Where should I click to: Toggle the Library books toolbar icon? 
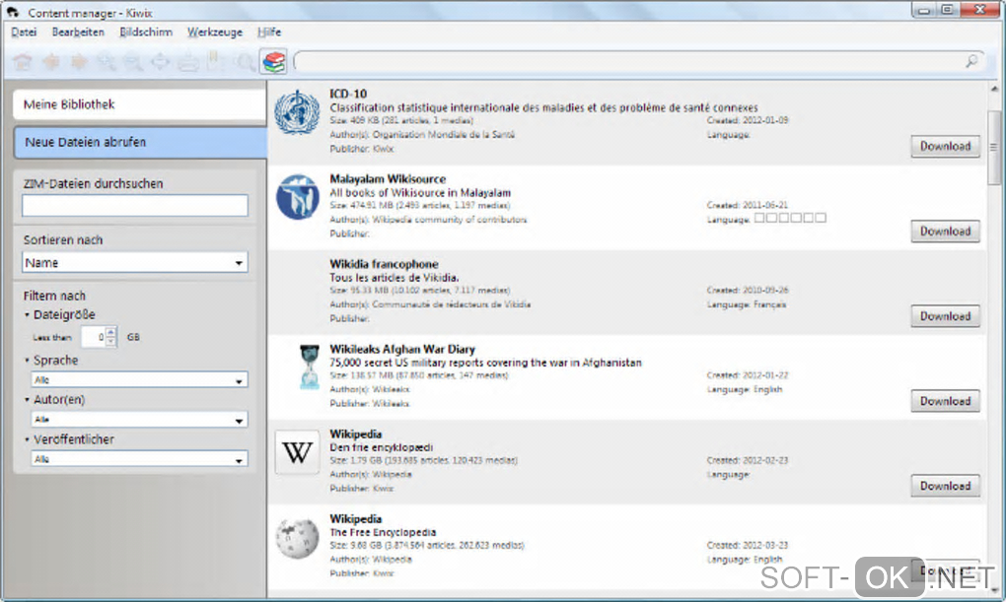pyautogui.click(x=274, y=62)
